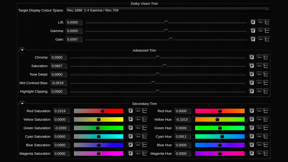
Task: Click the key icon for Blue Hue
Action: 259,145
